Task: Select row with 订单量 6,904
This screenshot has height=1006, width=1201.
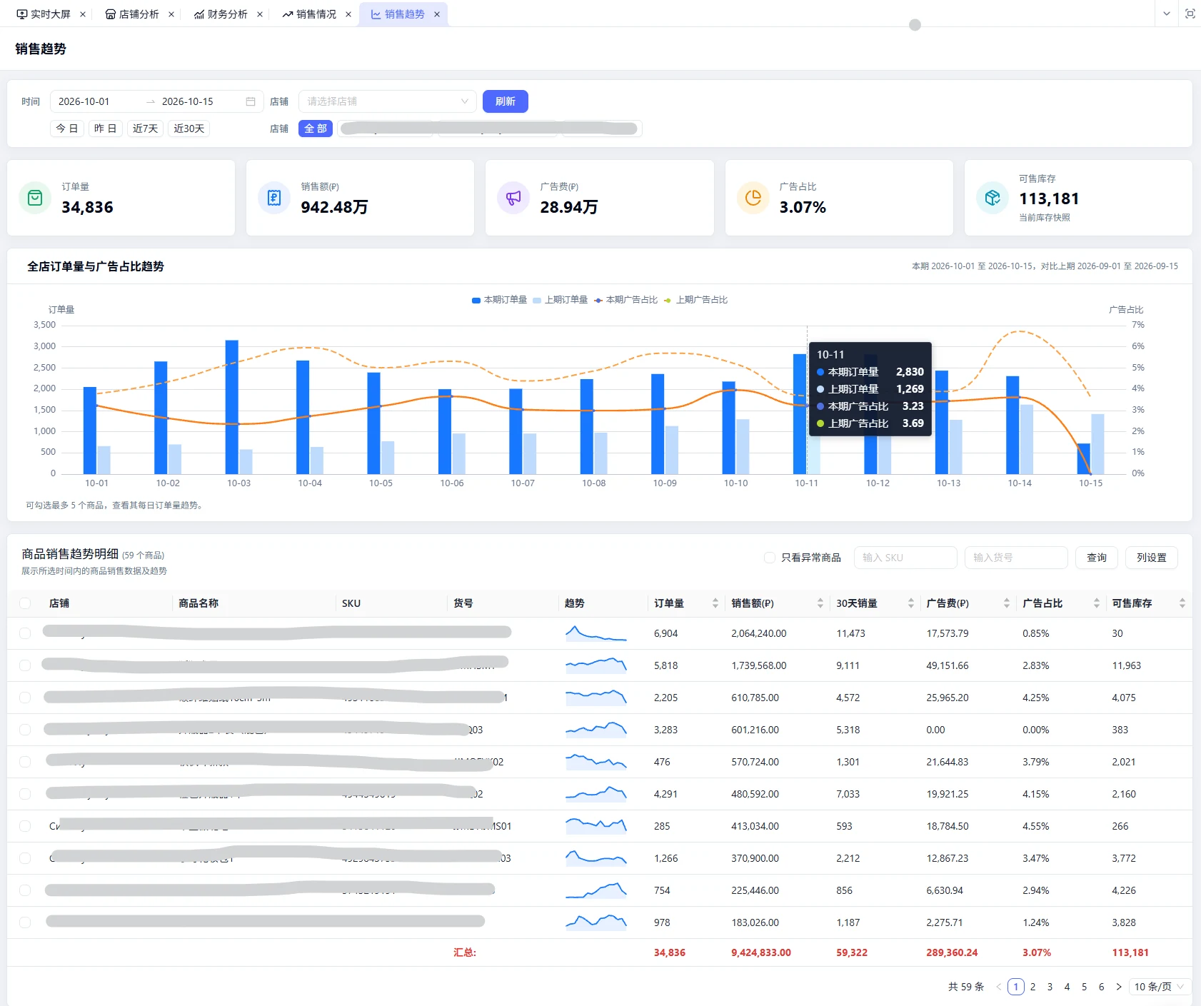Action: (x=25, y=633)
